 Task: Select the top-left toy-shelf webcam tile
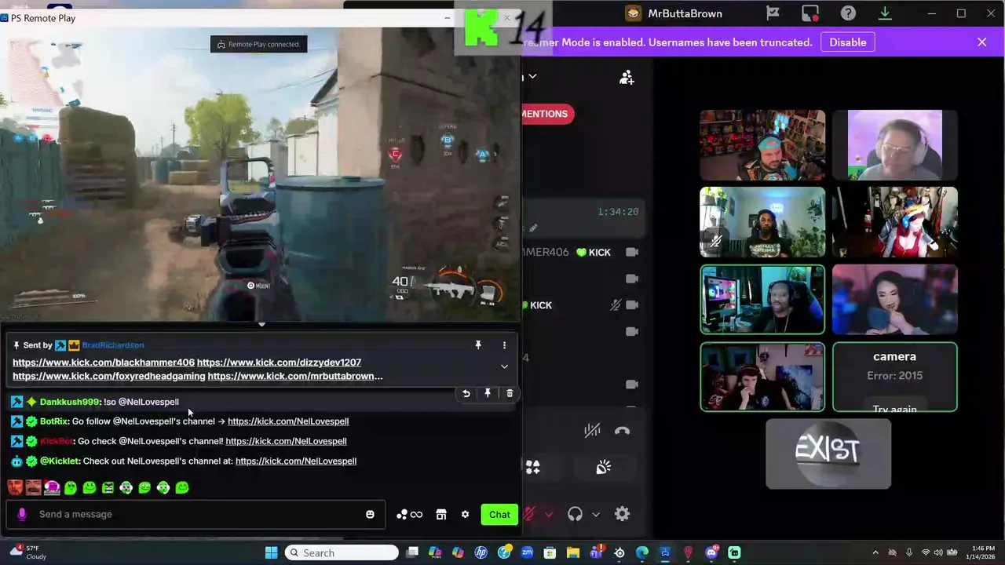pos(762,145)
